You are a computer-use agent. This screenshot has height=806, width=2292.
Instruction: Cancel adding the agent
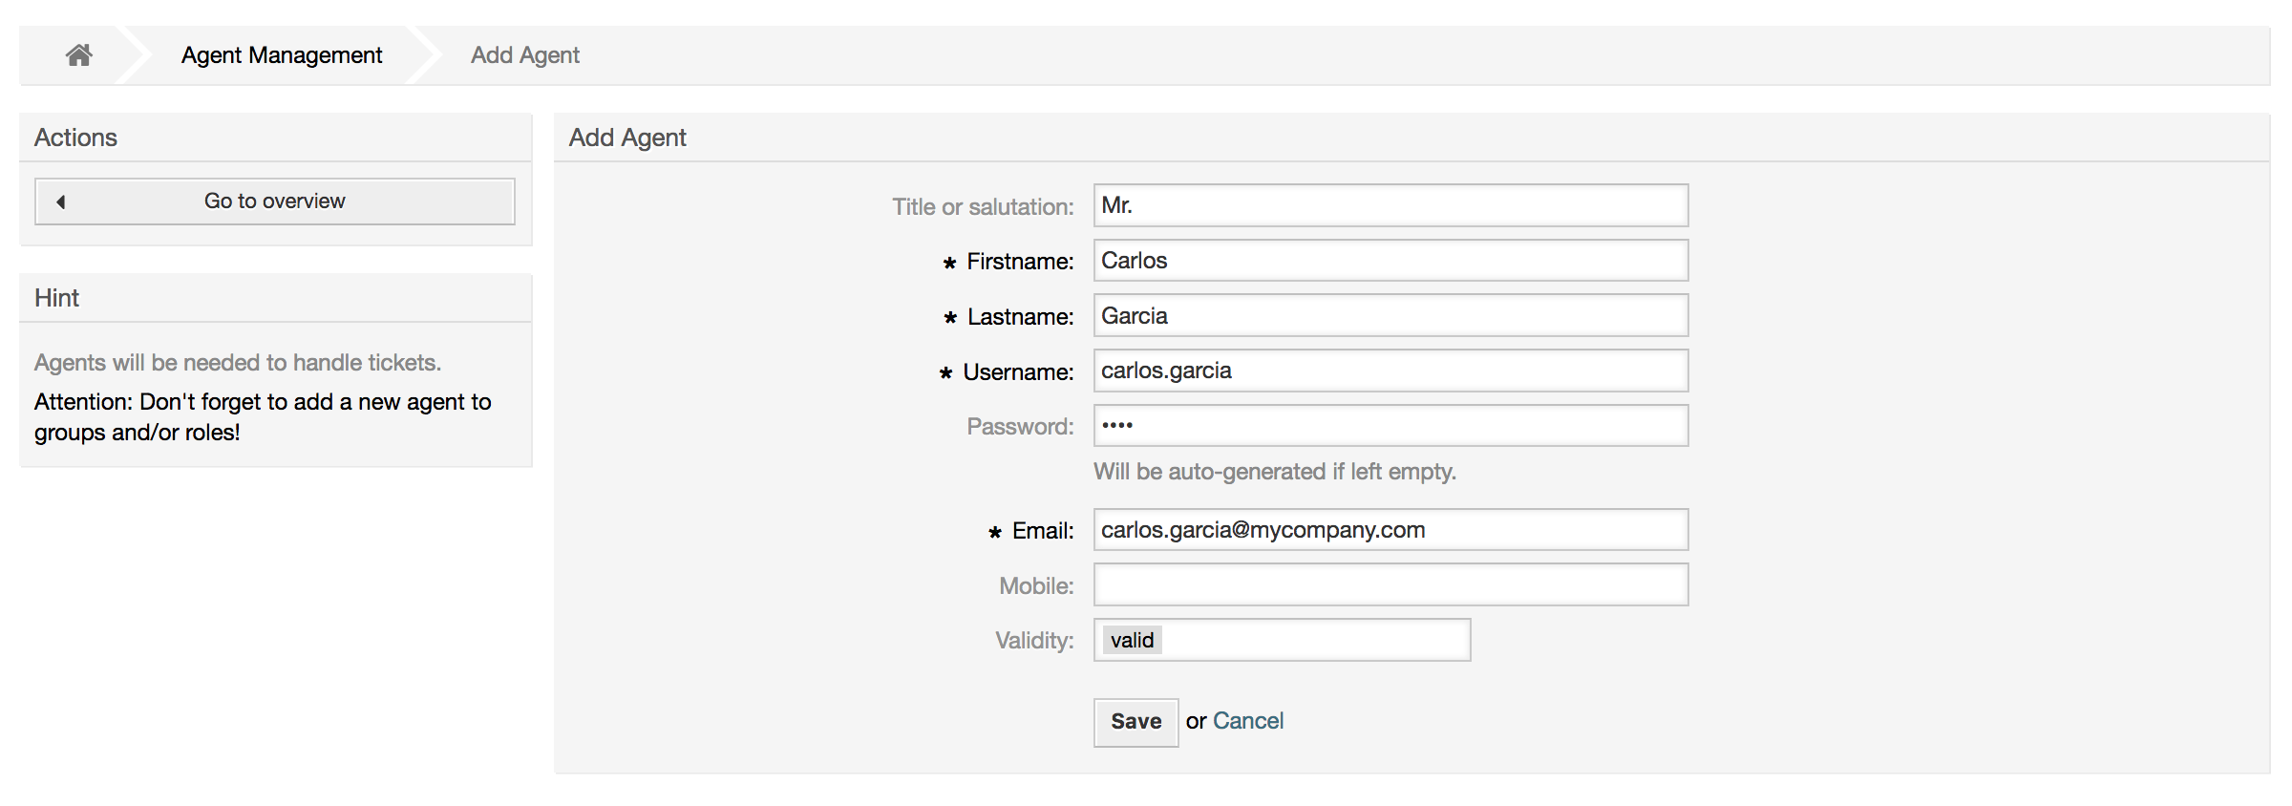pyautogui.click(x=1247, y=721)
